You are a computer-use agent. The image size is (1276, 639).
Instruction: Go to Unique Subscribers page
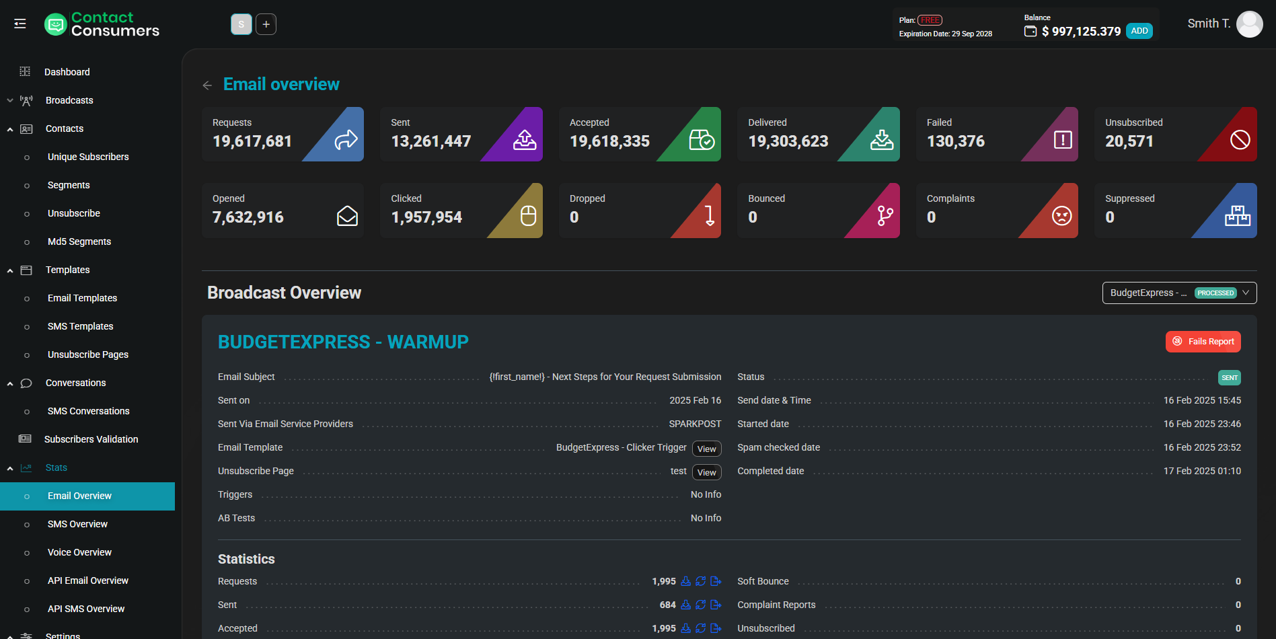pyautogui.click(x=88, y=157)
